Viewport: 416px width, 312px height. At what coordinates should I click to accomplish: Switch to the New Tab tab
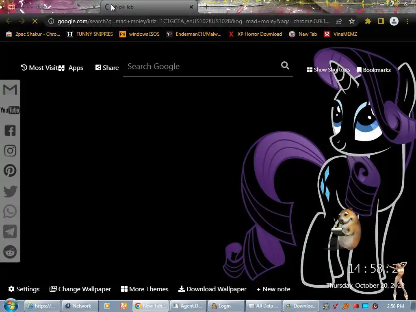[149, 7]
